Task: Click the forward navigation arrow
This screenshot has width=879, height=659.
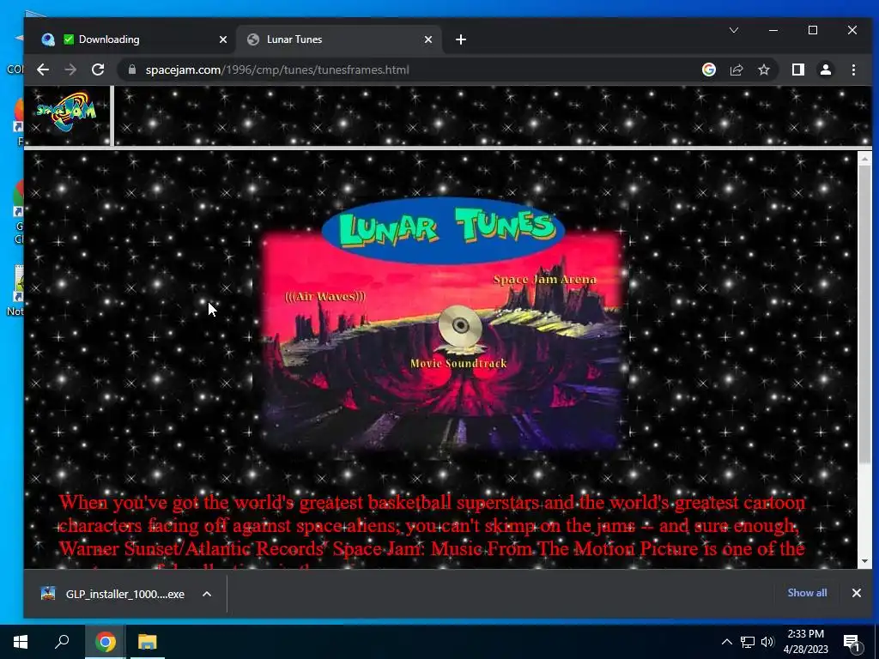Action: 70,70
